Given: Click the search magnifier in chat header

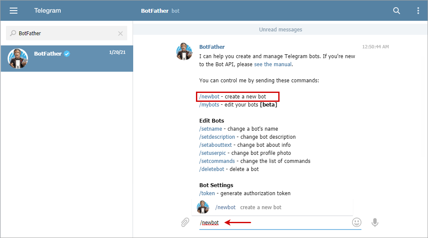Looking at the screenshot, I should point(396,11).
